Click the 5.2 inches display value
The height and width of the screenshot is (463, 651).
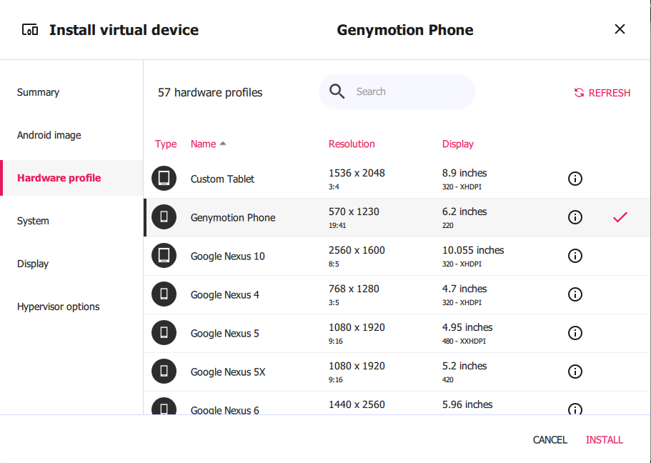[464, 366]
